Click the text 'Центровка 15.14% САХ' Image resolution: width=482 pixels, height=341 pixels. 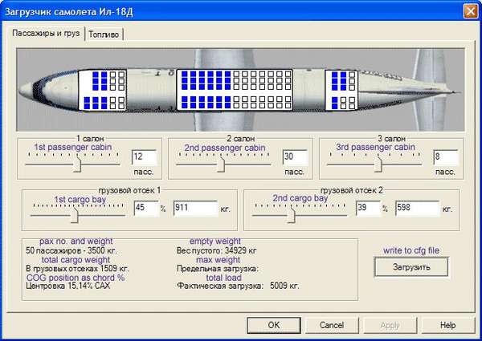[67, 286]
